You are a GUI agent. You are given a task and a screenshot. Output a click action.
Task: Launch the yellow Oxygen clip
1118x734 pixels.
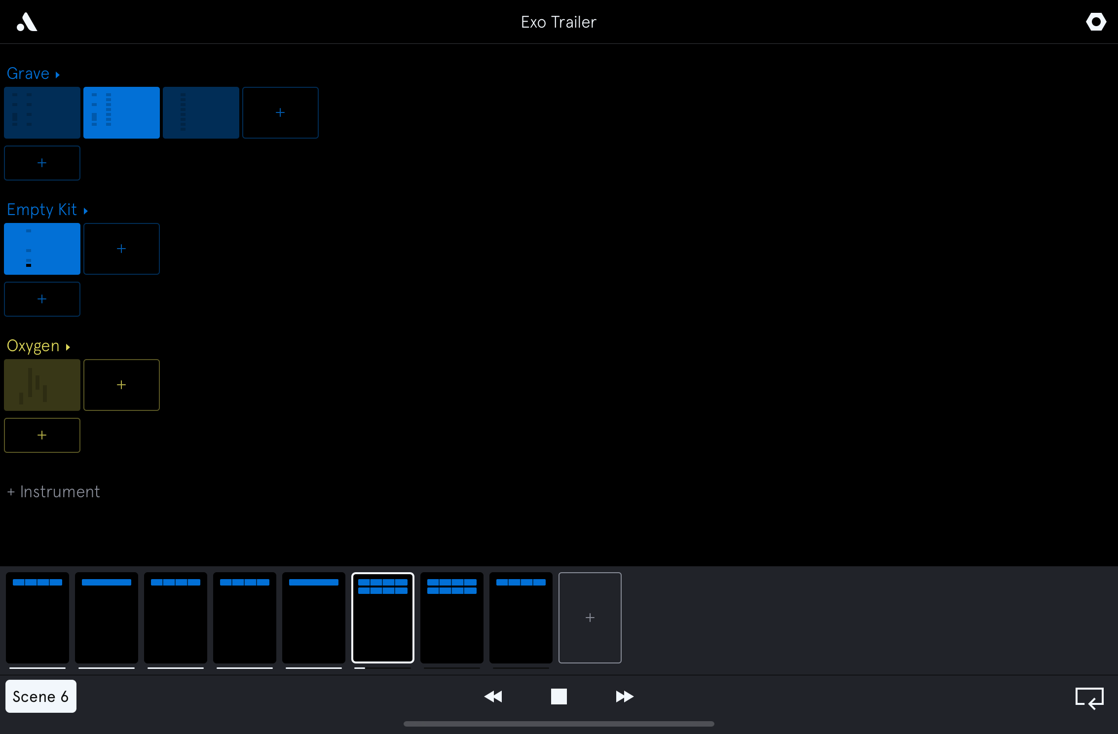(x=42, y=385)
